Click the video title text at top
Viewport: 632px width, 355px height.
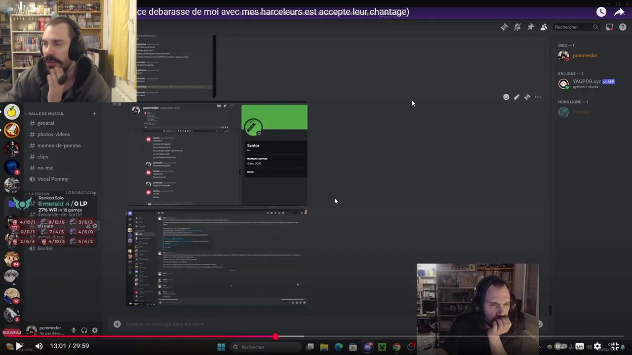click(273, 12)
